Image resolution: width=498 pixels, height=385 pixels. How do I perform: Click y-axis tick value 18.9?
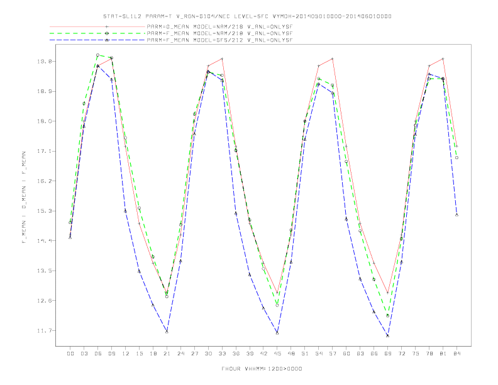coord(43,91)
